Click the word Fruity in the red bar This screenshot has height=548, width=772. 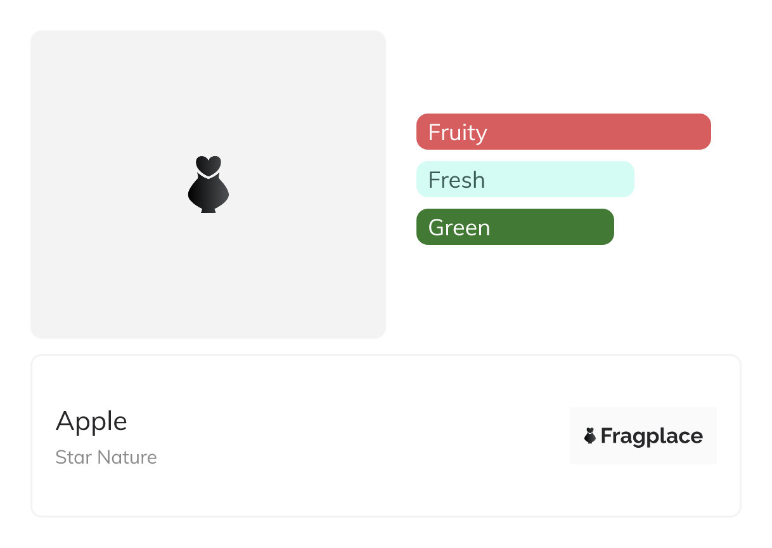click(458, 133)
